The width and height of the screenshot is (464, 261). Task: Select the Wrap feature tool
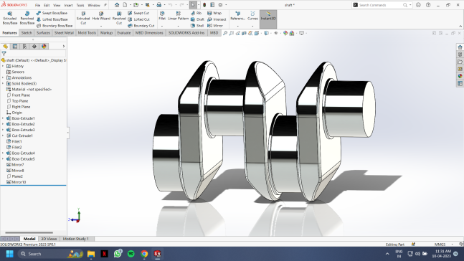pos(214,13)
